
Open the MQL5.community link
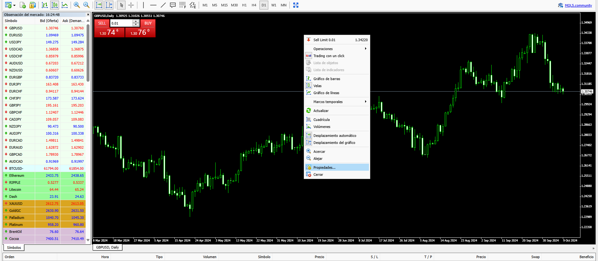[x=578, y=5]
